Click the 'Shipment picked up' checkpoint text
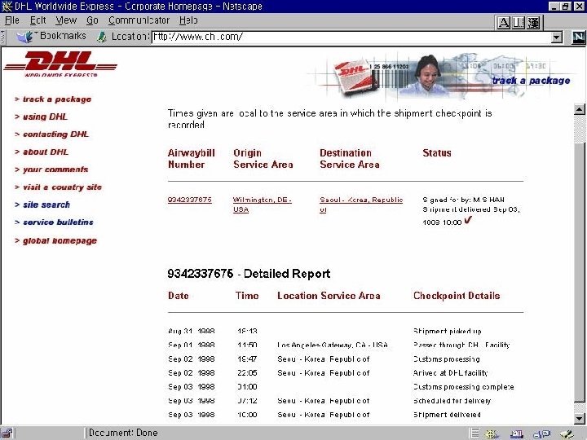The image size is (587, 440). point(448,331)
